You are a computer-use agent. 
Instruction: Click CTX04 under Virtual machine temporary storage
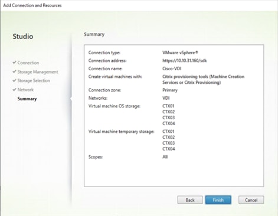point(168,149)
